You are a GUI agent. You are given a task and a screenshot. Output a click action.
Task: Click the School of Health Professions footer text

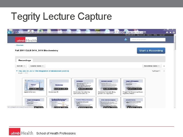[x=56, y=133]
